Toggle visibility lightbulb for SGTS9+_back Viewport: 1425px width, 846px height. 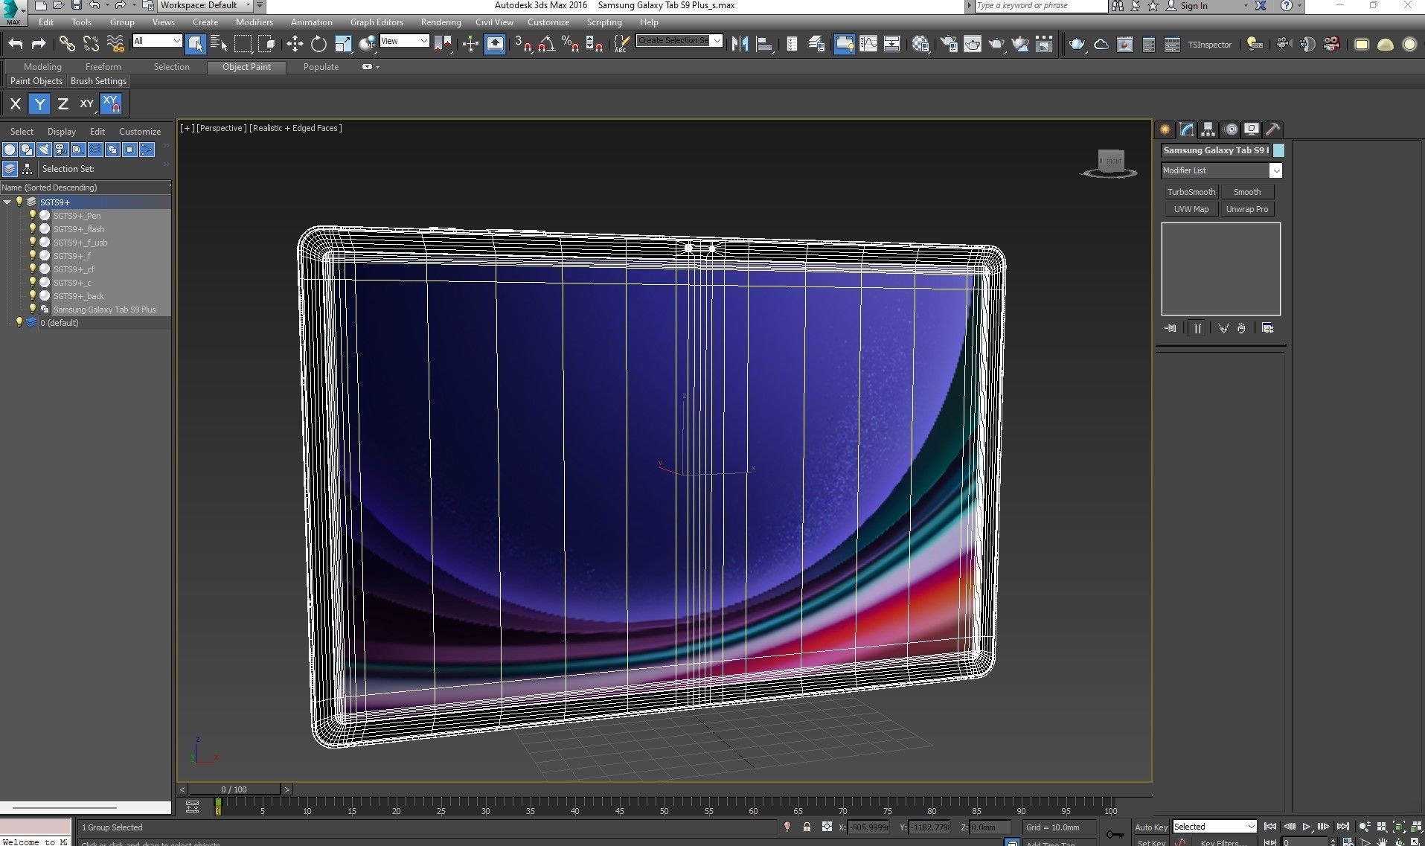(x=32, y=295)
